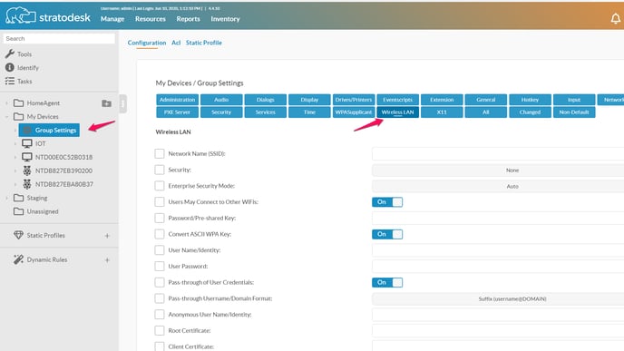Click the Wireless LAN category button

tap(397, 112)
